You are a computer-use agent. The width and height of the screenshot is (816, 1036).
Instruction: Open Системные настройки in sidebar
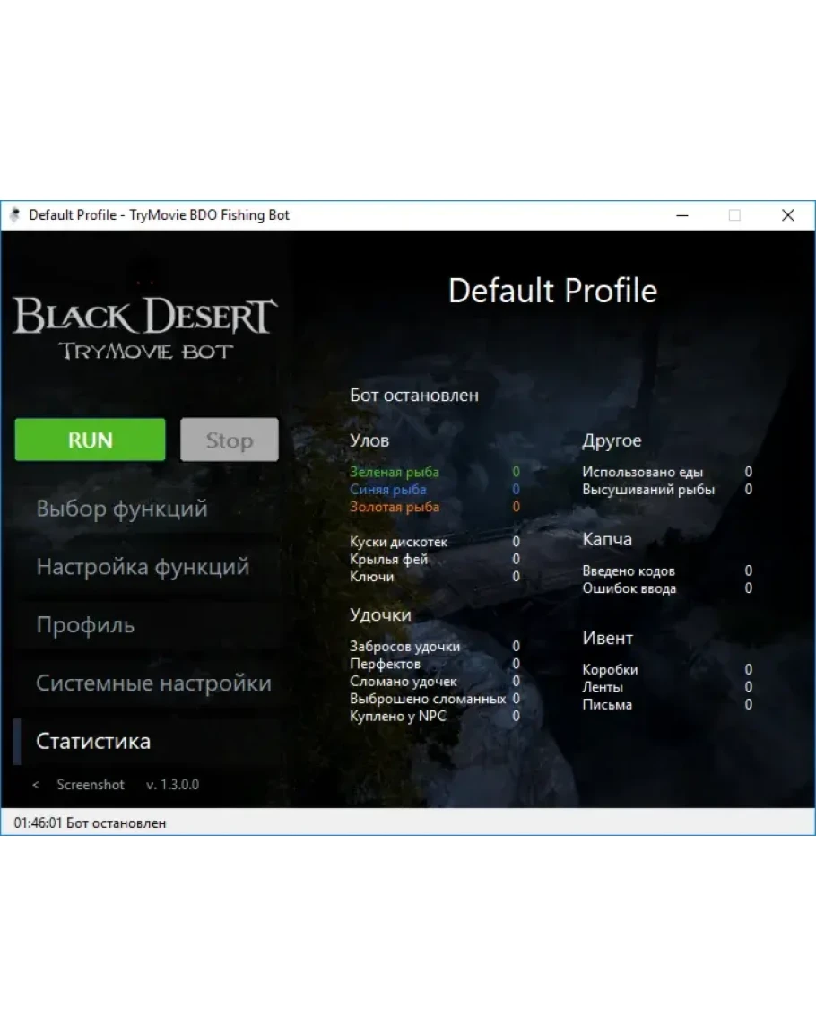coord(153,683)
